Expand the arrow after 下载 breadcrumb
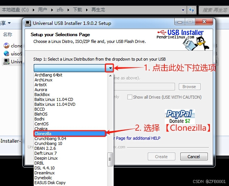The width and height of the screenshot is (229, 186). pos(87,10)
